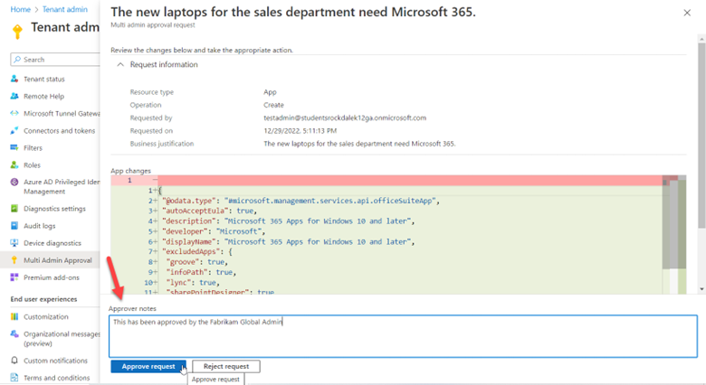This screenshot has height=385, width=706.
Task: Click the Audit logs icon
Action: tap(14, 225)
